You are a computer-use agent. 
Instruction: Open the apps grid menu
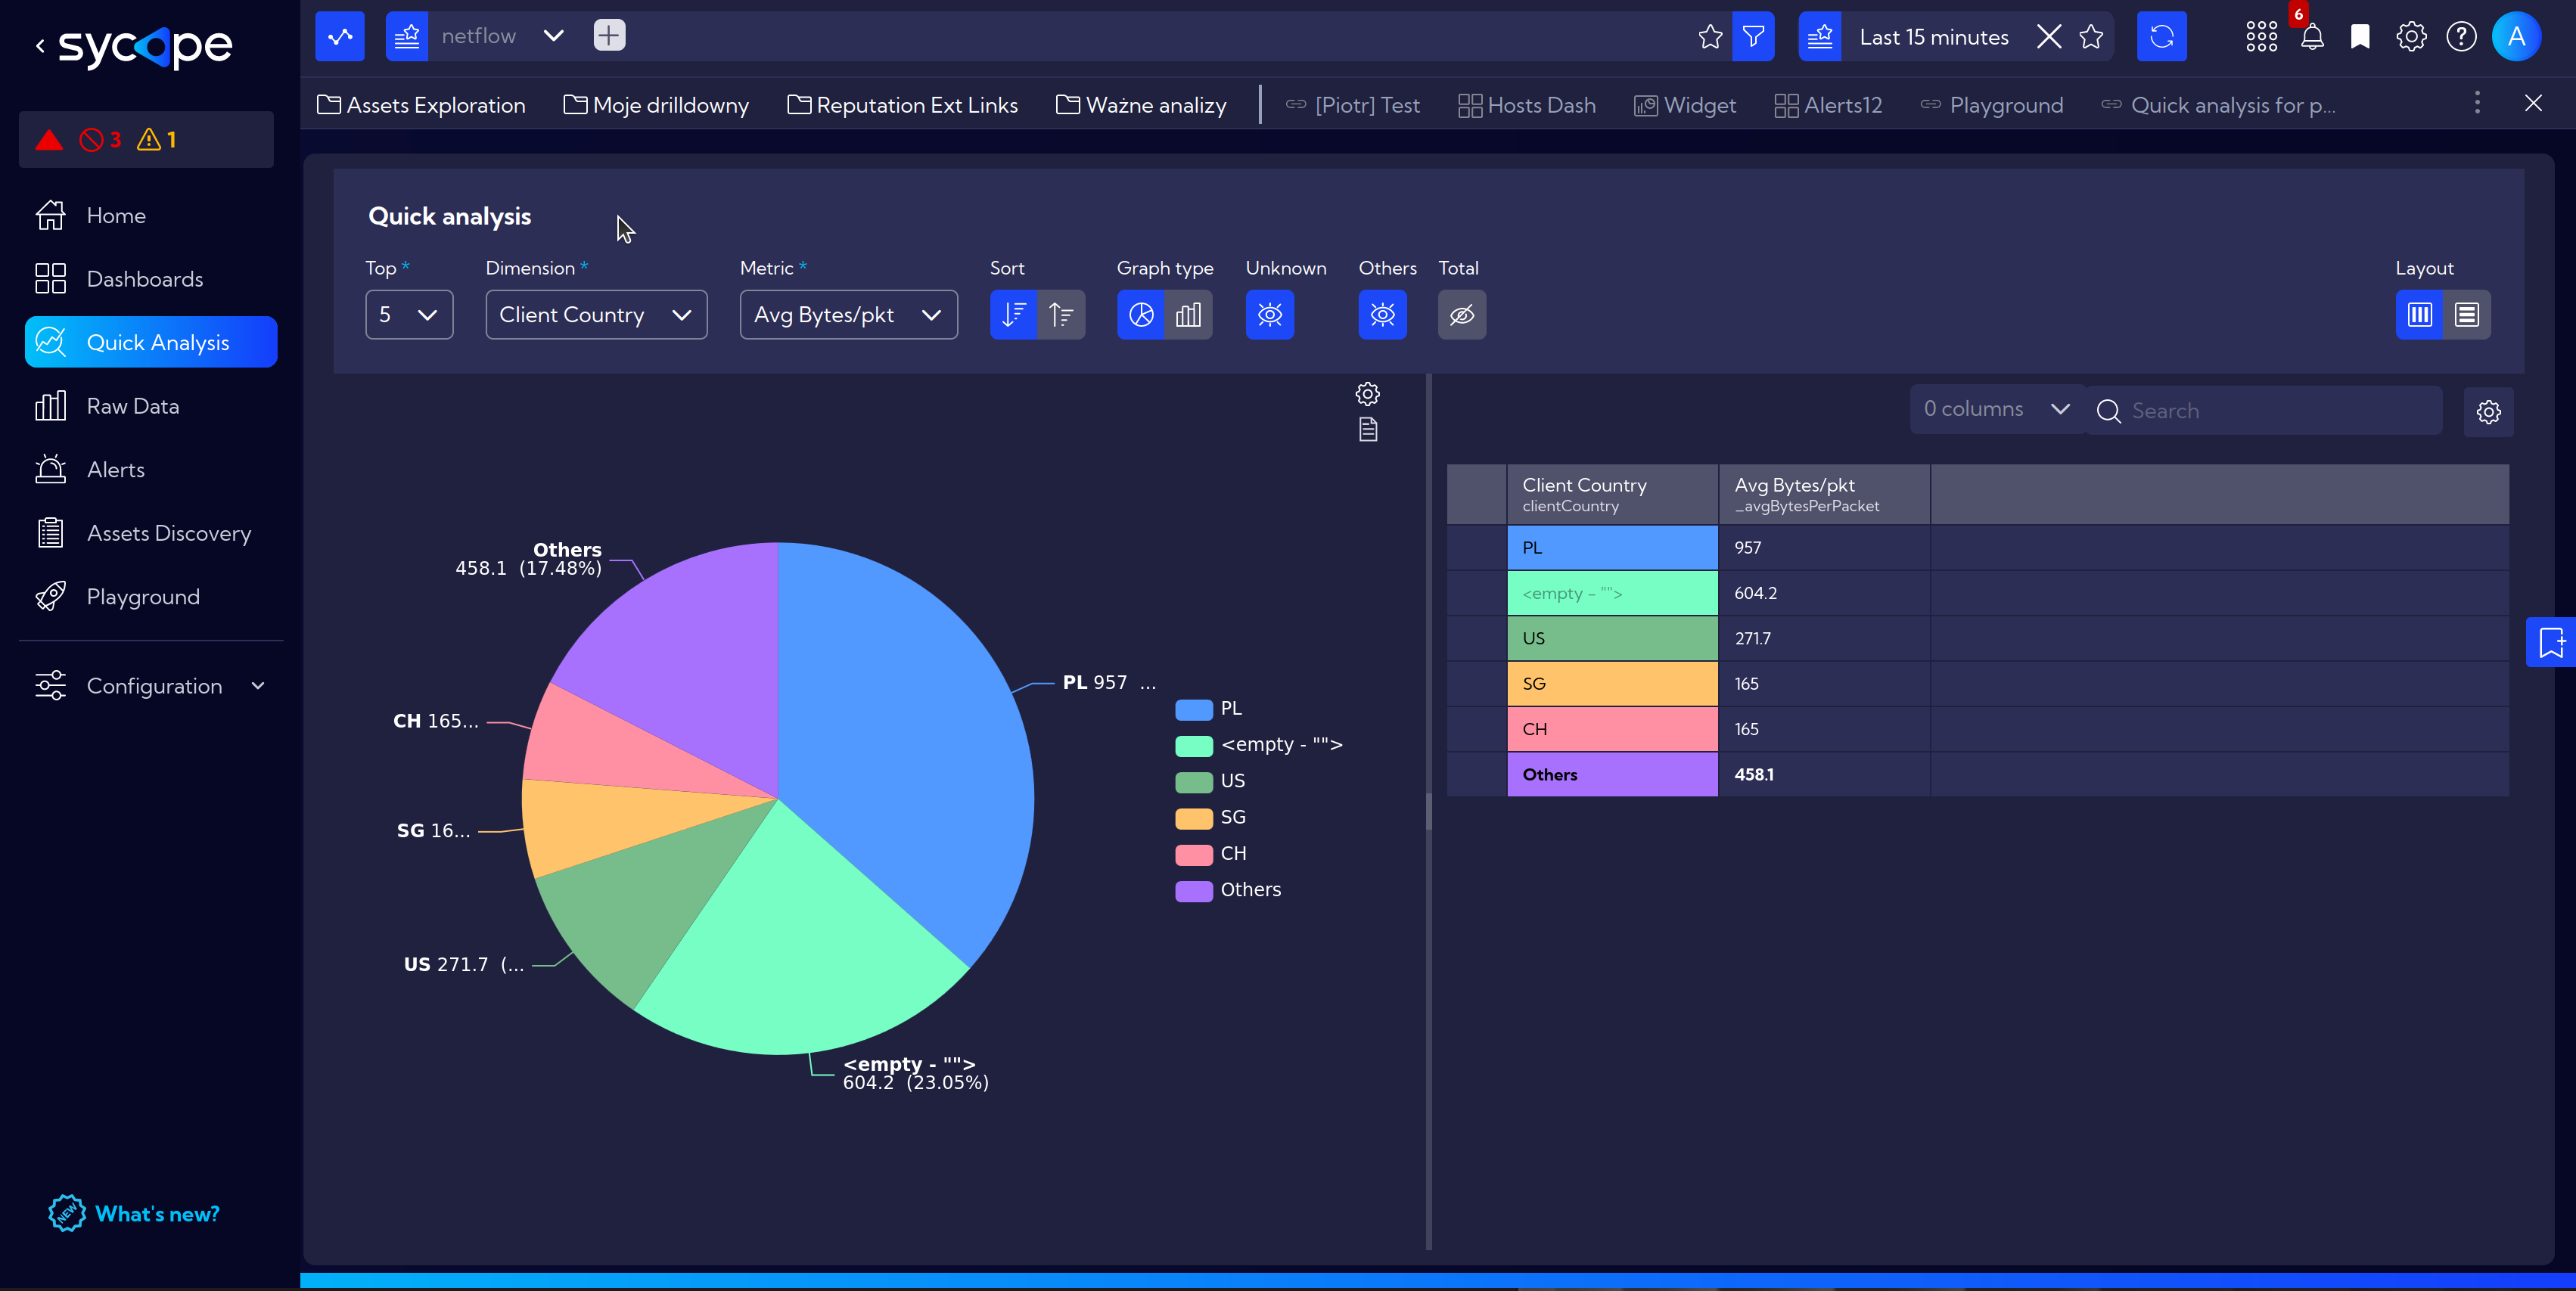[x=2261, y=37]
